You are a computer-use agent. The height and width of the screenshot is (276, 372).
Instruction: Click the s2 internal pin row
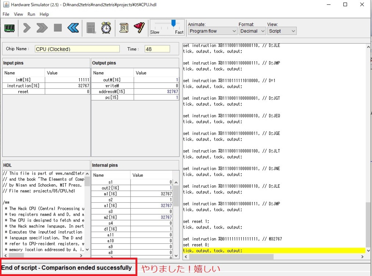click(x=132, y=200)
